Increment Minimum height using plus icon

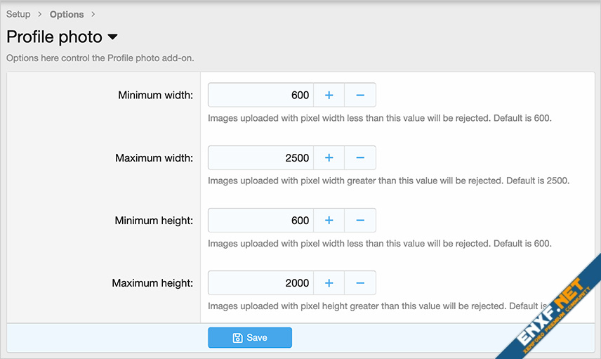click(329, 221)
